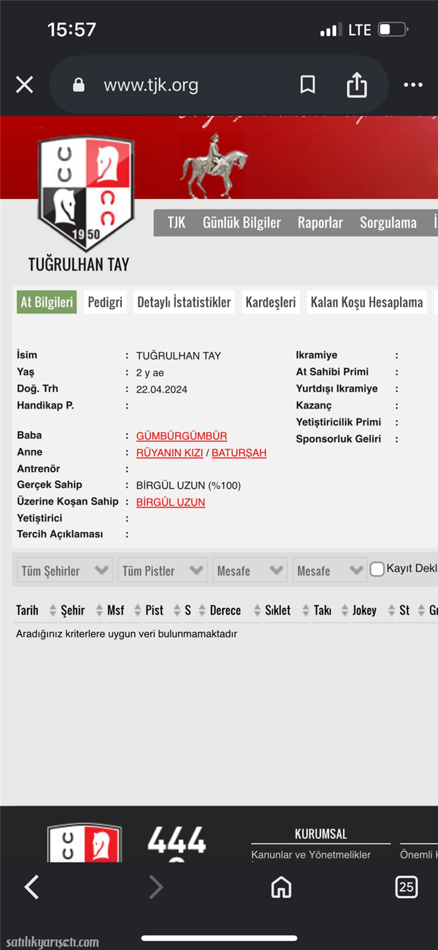Open the Raporlar menu

click(x=320, y=222)
